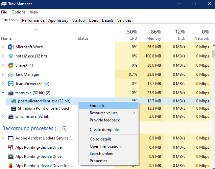This screenshot has width=215, height=169.
Task: Click the second Alps Pointing-device Driver icon
Action: (x=11, y=157)
